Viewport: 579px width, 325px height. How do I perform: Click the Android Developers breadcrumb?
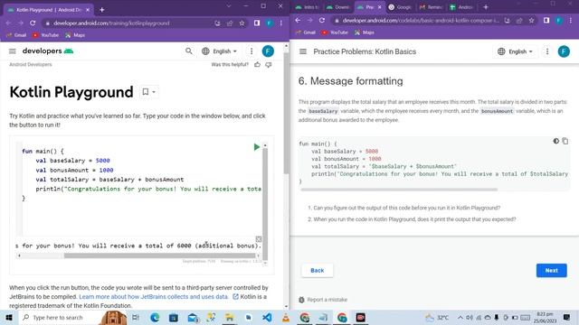coord(30,64)
